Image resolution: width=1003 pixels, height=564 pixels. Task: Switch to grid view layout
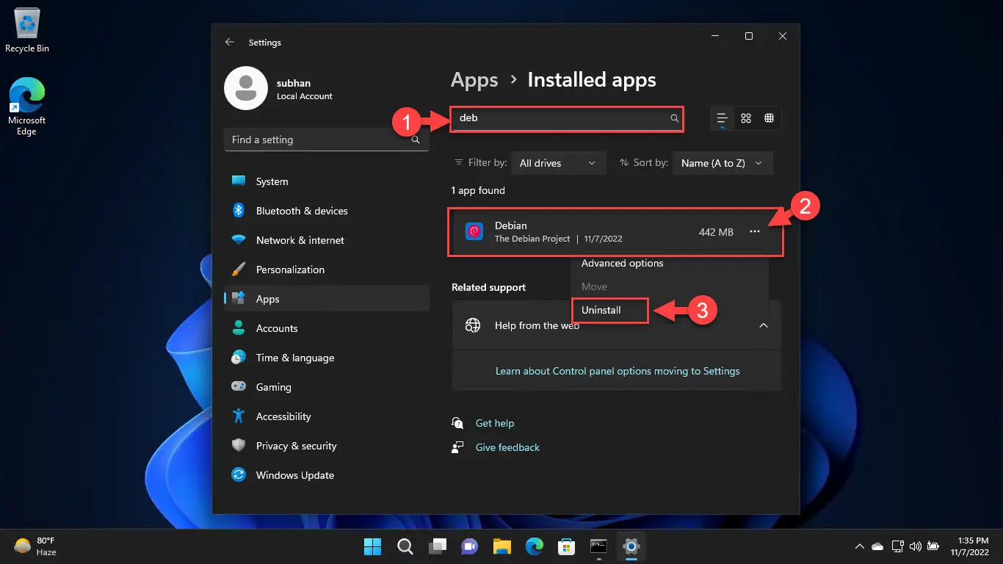(746, 118)
